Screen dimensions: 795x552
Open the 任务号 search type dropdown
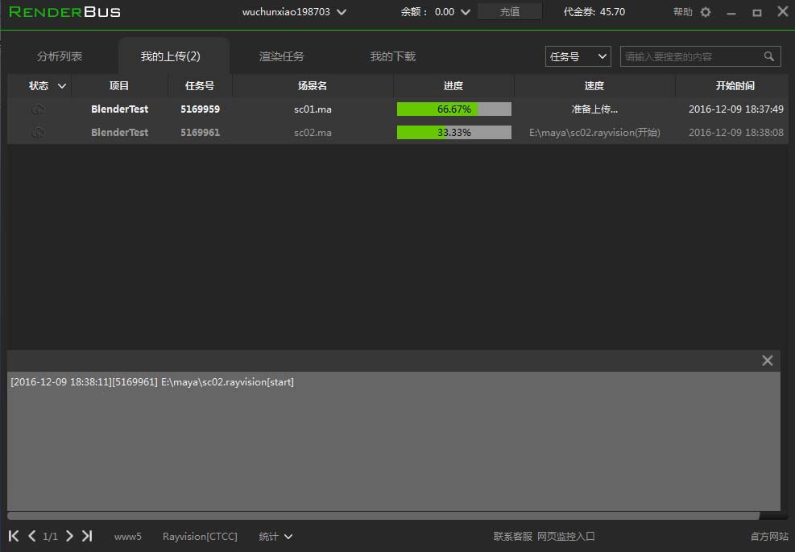pos(578,56)
